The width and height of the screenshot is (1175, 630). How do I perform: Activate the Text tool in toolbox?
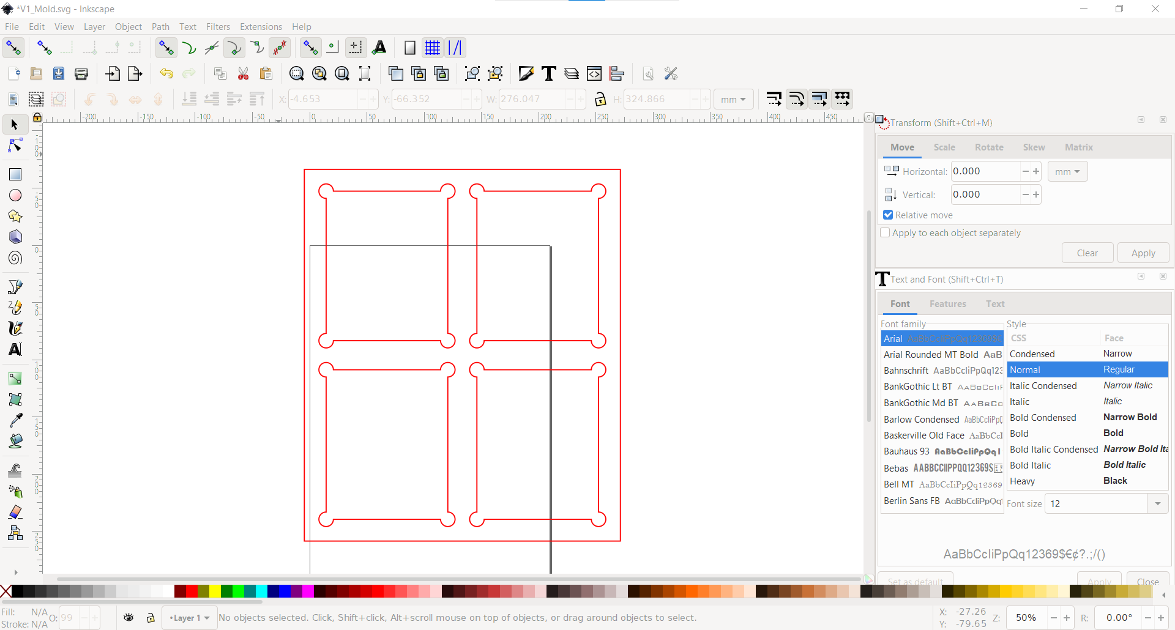[15, 349]
